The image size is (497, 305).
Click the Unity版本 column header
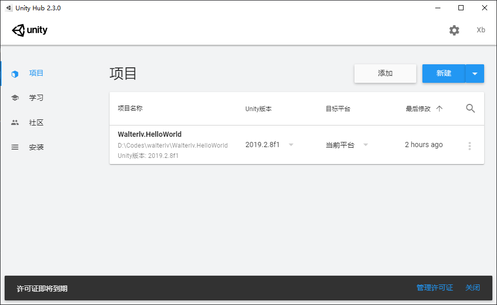(x=258, y=109)
